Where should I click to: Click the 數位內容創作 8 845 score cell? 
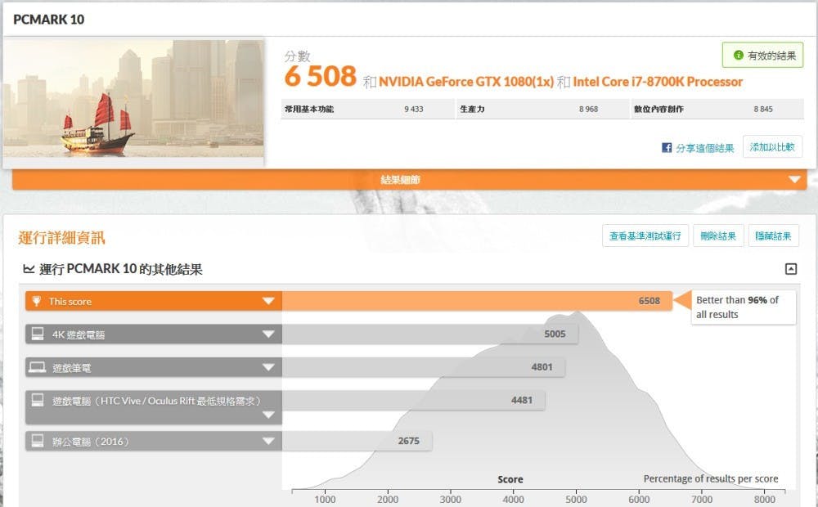pos(718,109)
